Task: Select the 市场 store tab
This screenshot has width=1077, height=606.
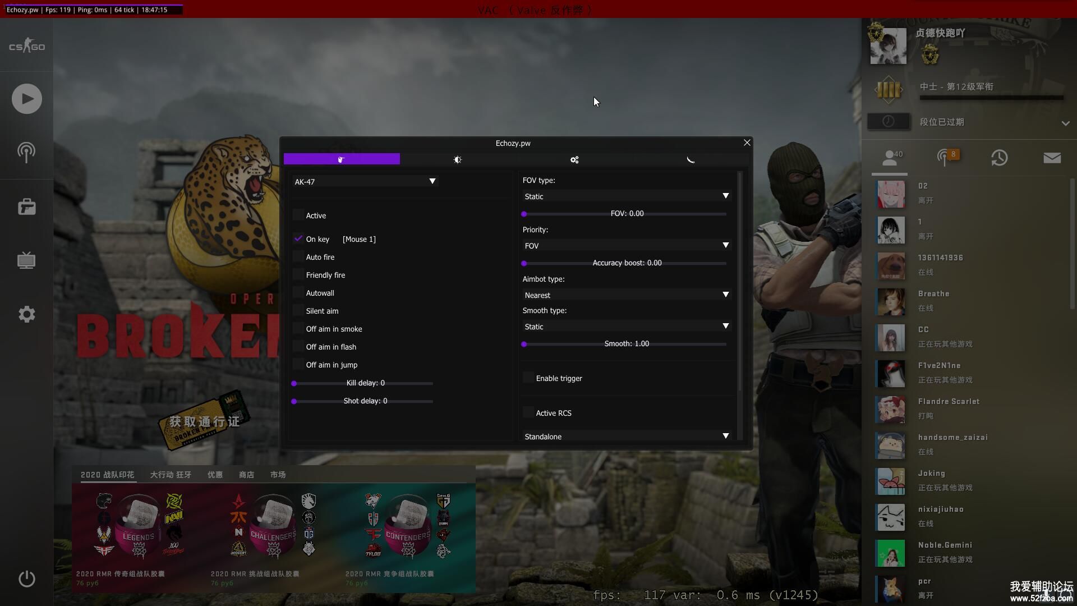Action: (278, 475)
